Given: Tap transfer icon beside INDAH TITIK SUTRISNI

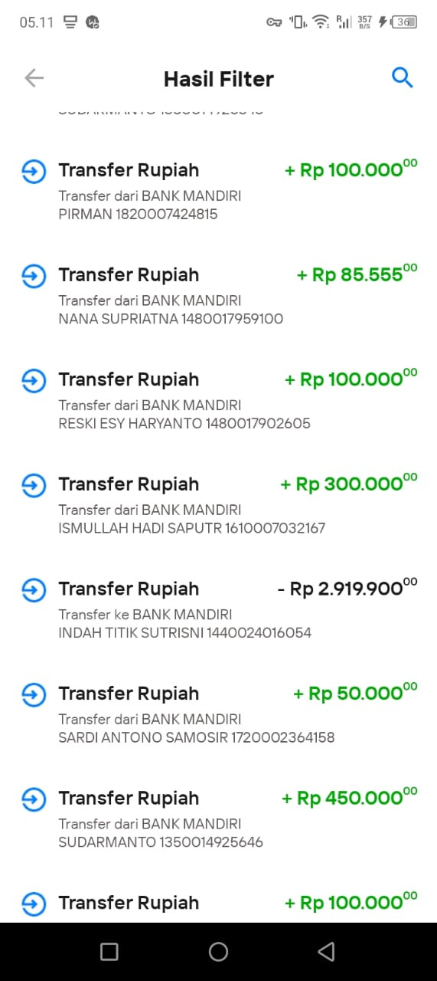Looking at the screenshot, I should (x=34, y=590).
